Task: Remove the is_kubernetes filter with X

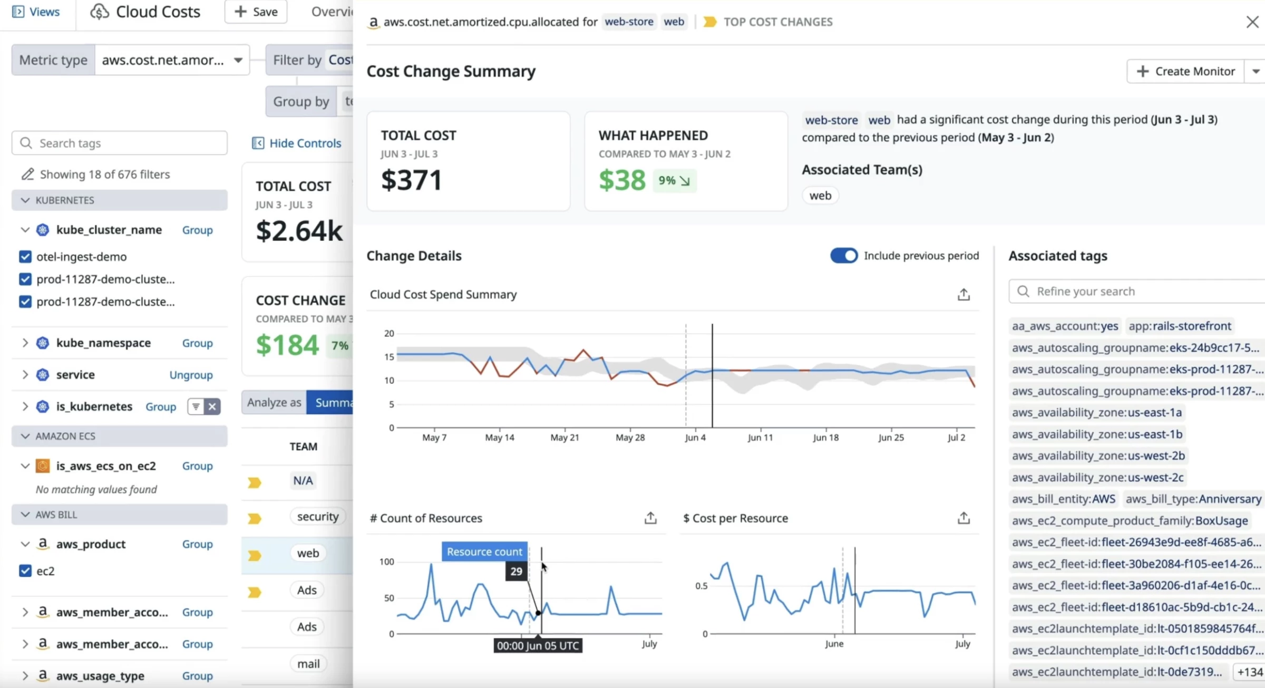Action: pyautogui.click(x=212, y=406)
